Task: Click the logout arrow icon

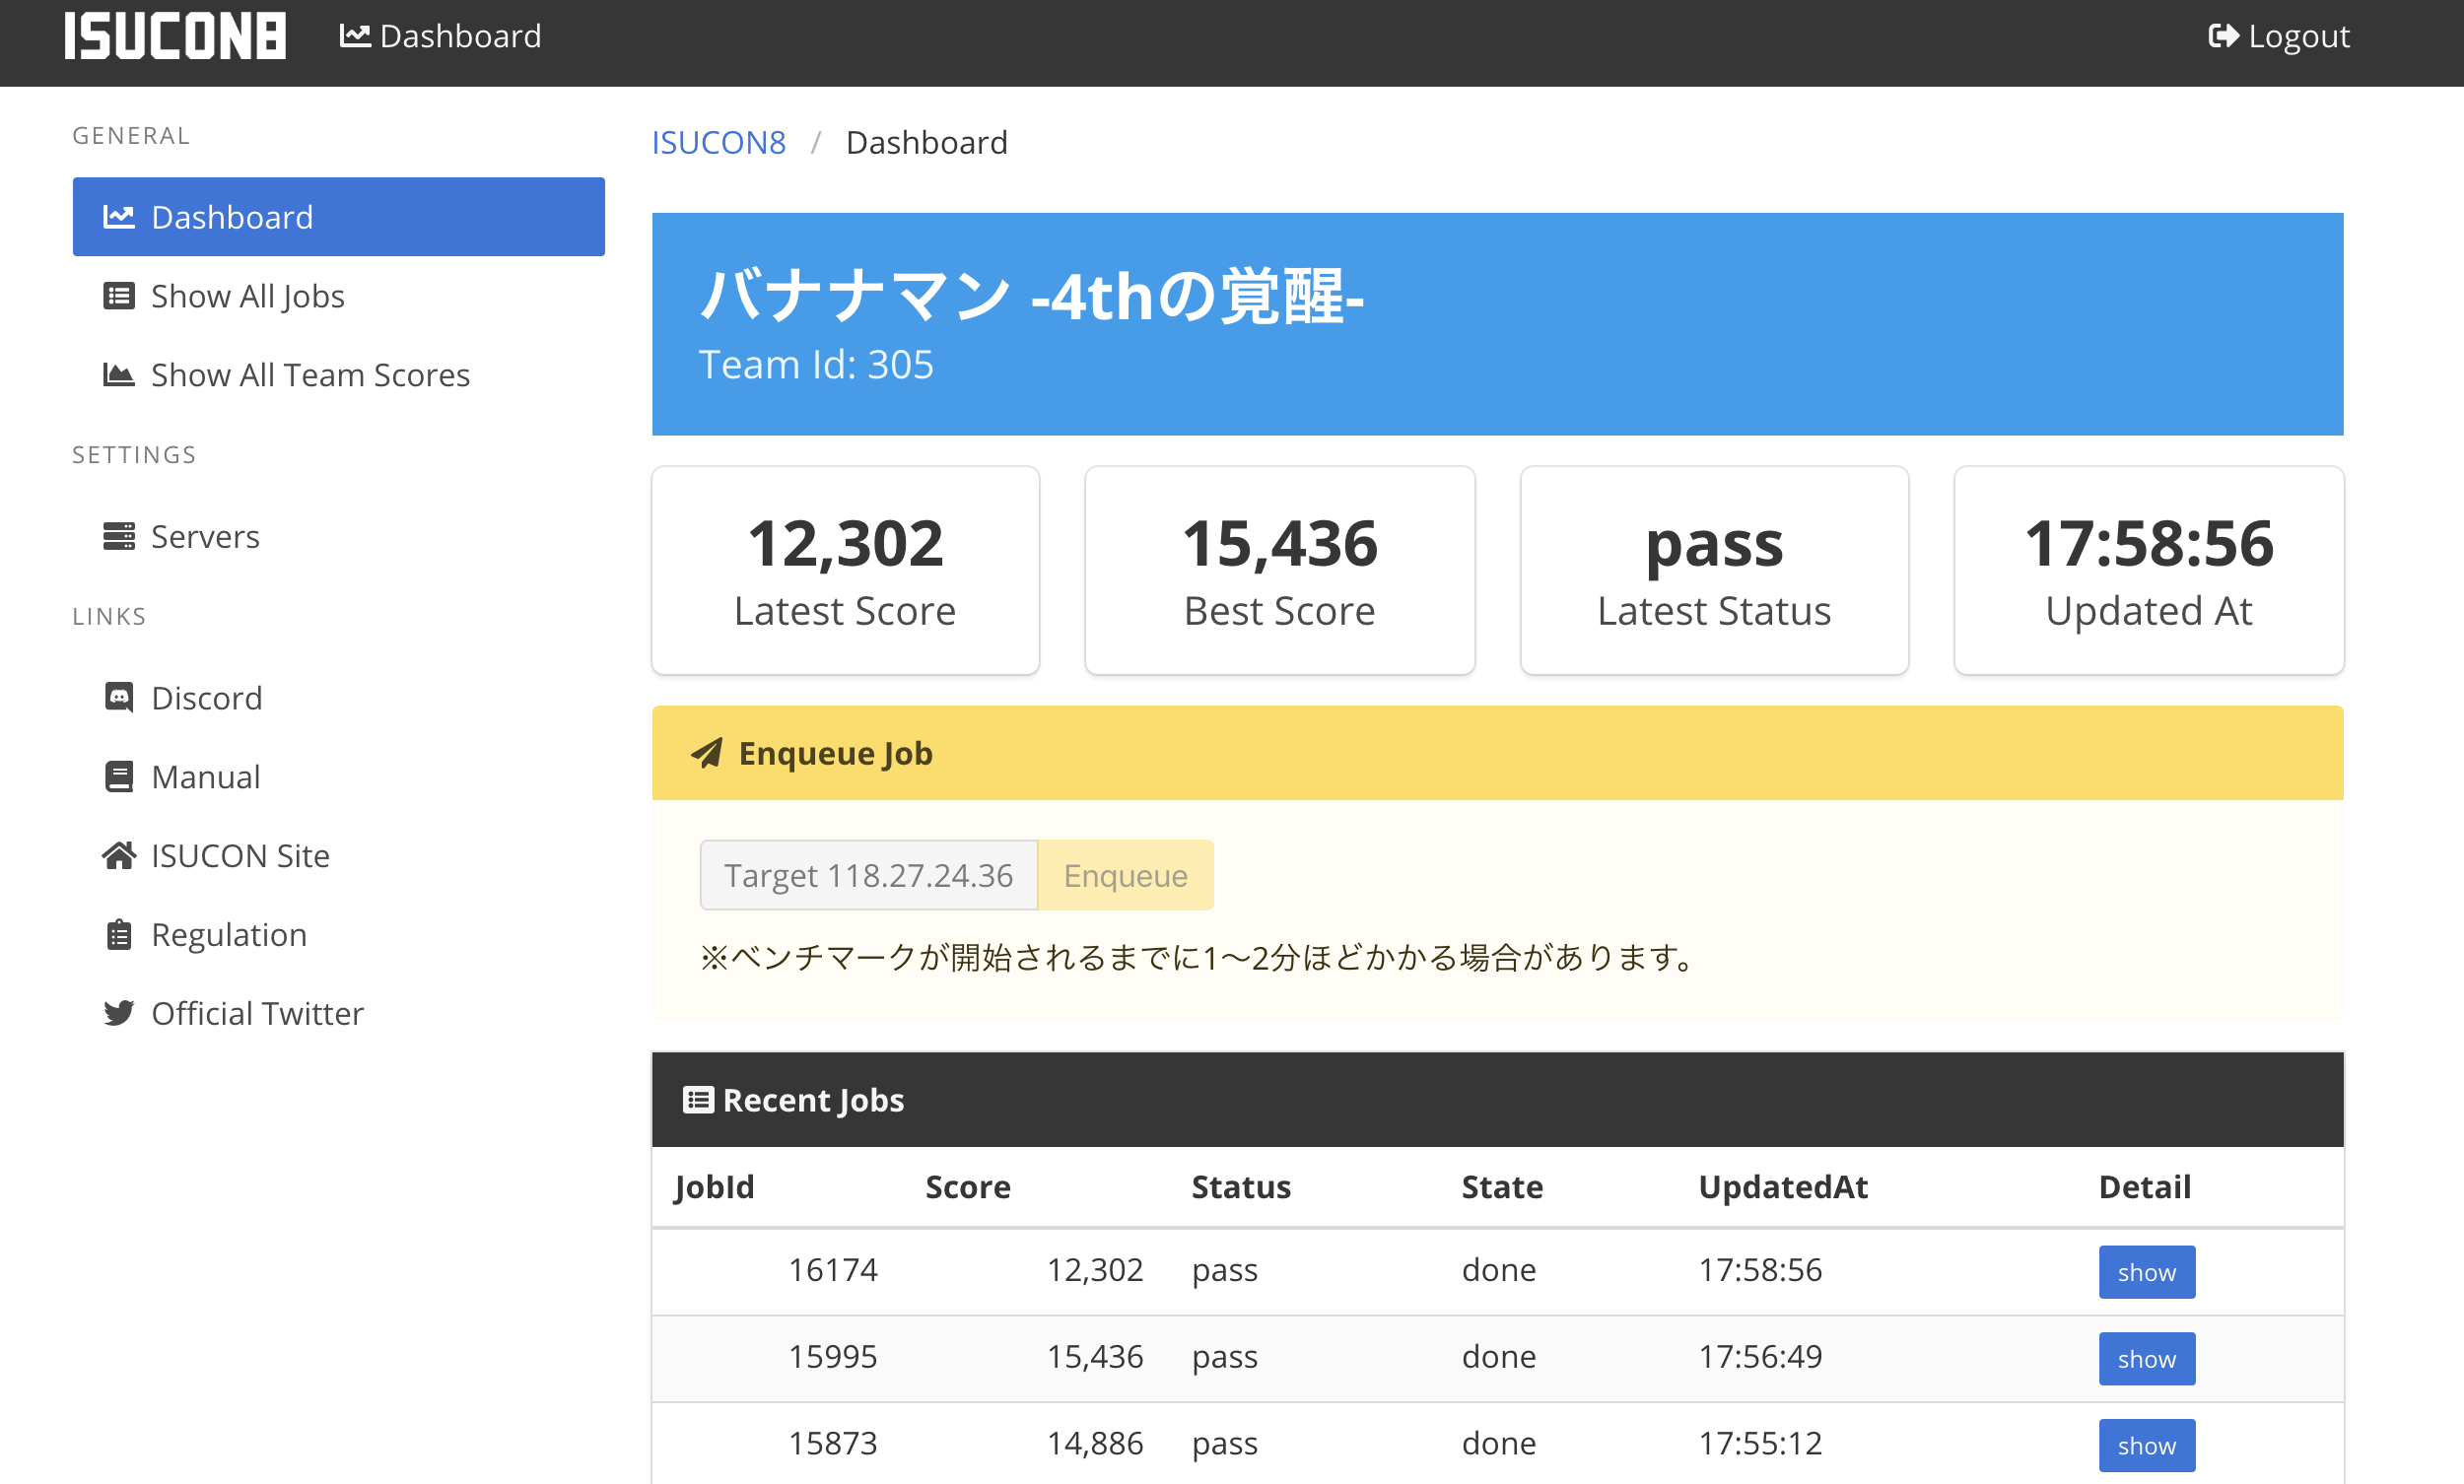Action: click(x=2223, y=36)
